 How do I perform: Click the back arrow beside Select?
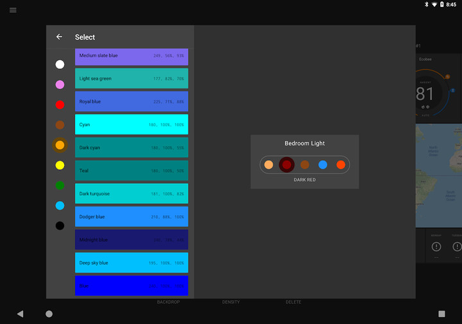(x=59, y=37)
